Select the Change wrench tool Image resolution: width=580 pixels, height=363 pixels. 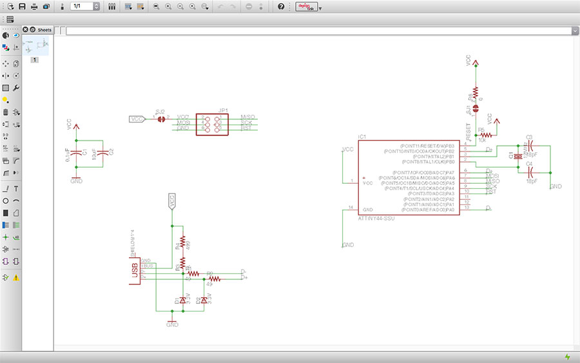(x=16, y=88)
